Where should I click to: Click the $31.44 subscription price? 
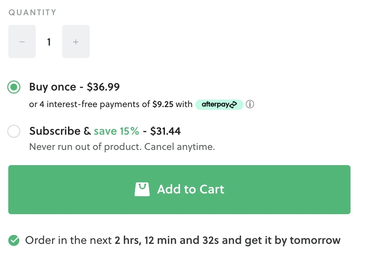click(166, 131)
